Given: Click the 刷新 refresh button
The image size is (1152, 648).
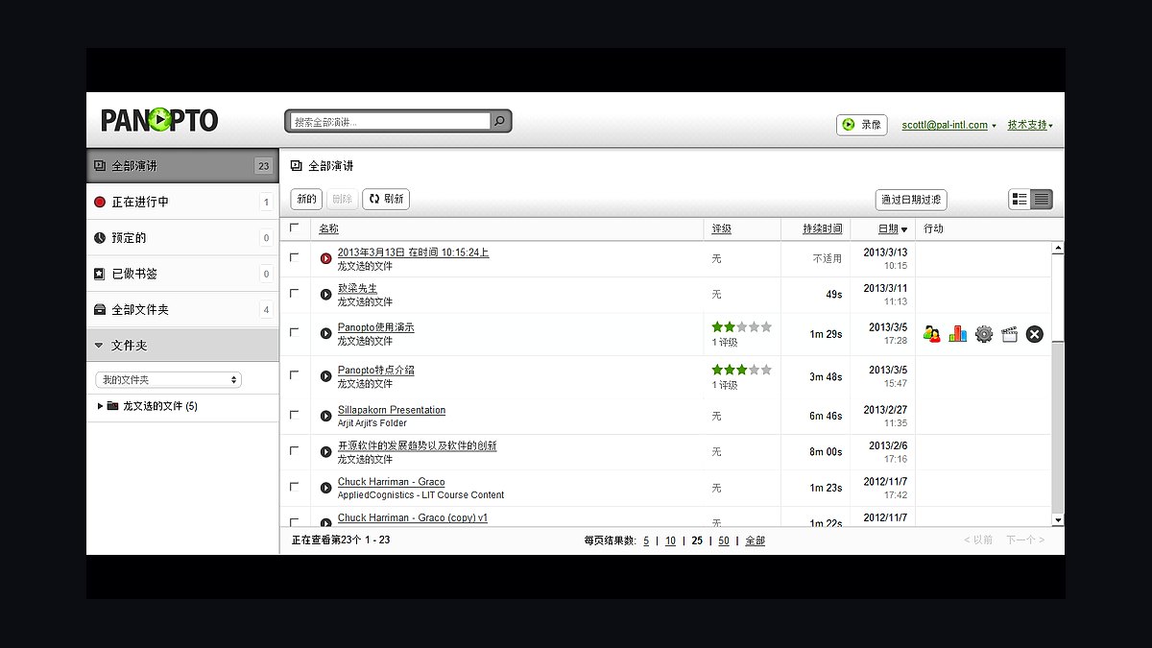Looking at the screenshot, I should (386, 200).
